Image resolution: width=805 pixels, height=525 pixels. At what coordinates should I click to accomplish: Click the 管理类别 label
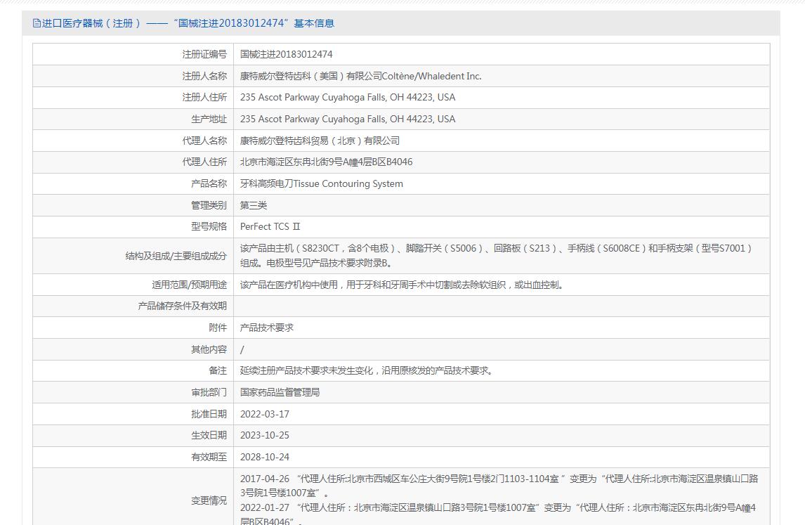click(x=209, y=205)
